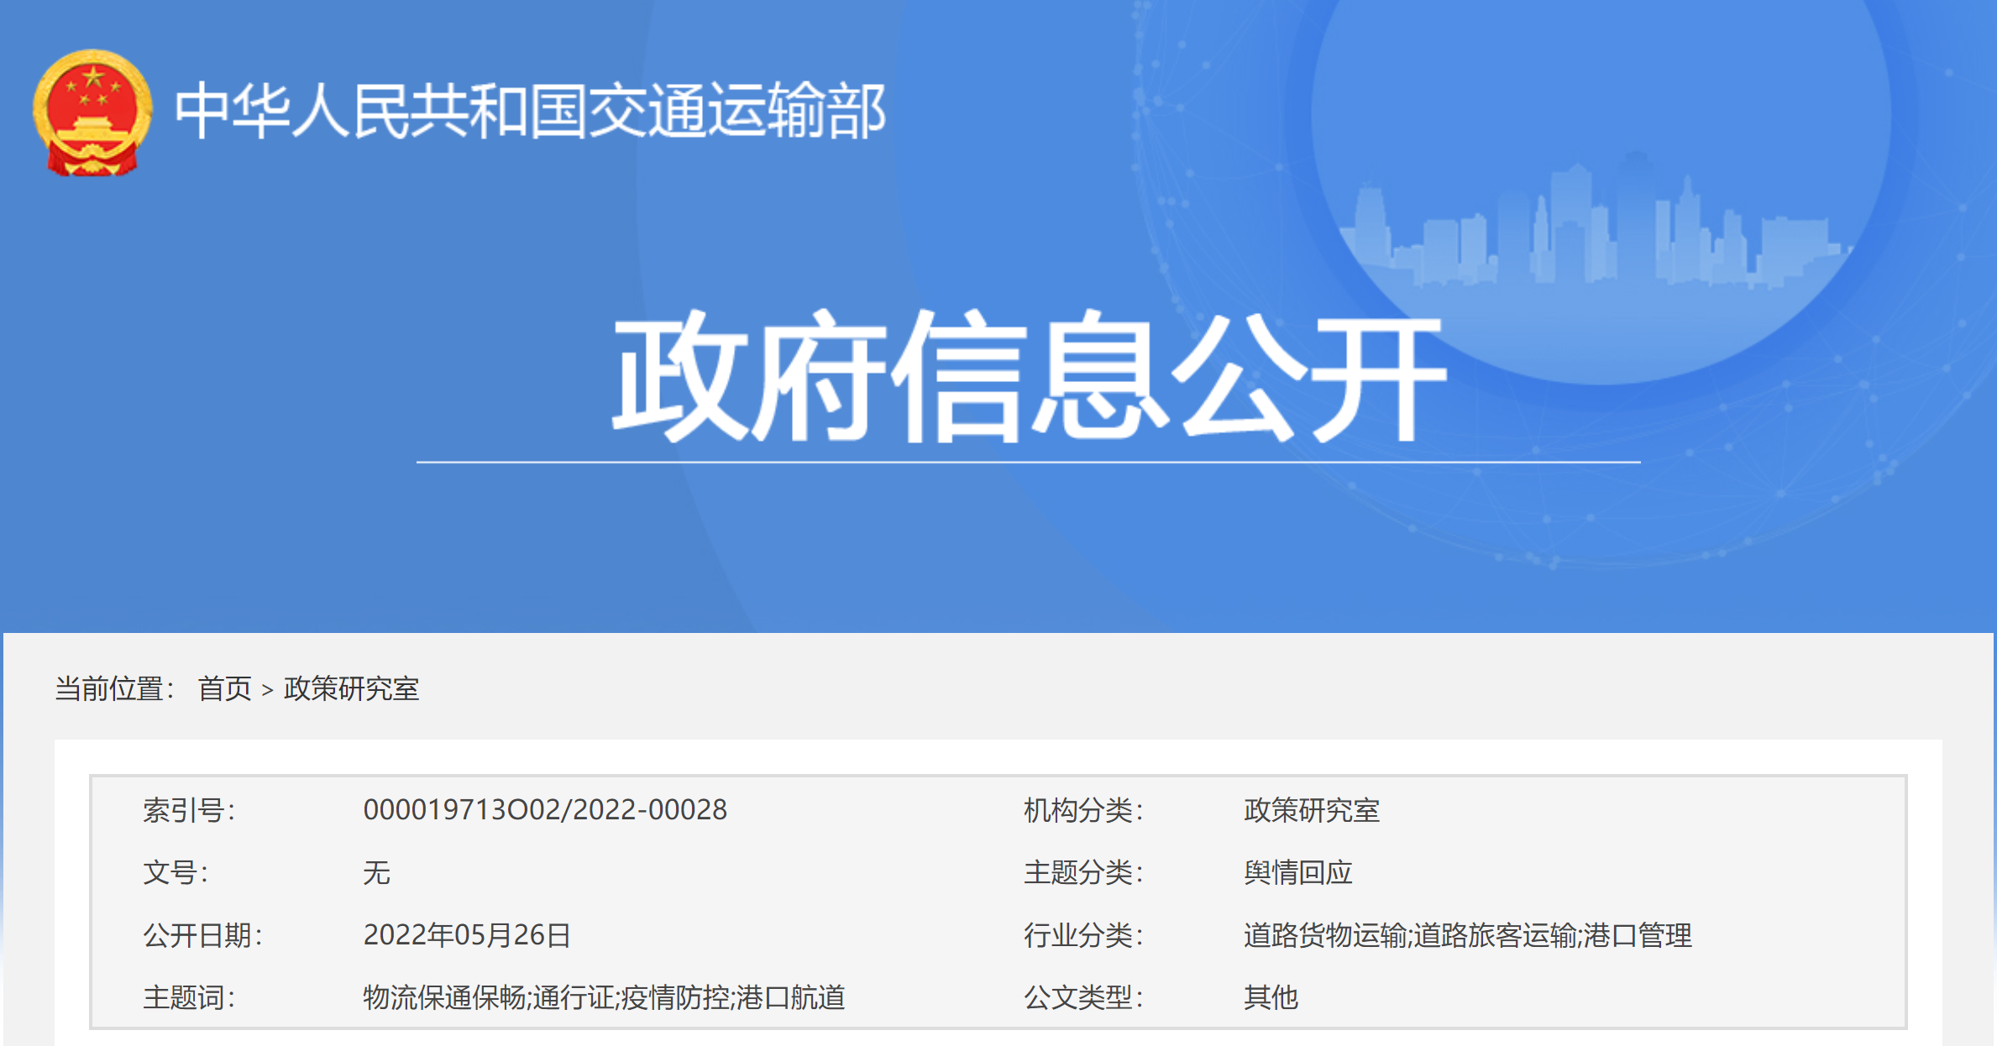Click the 机构分类 value 政策研究室
1997x1046 pixels.
tap(1311, 810)
